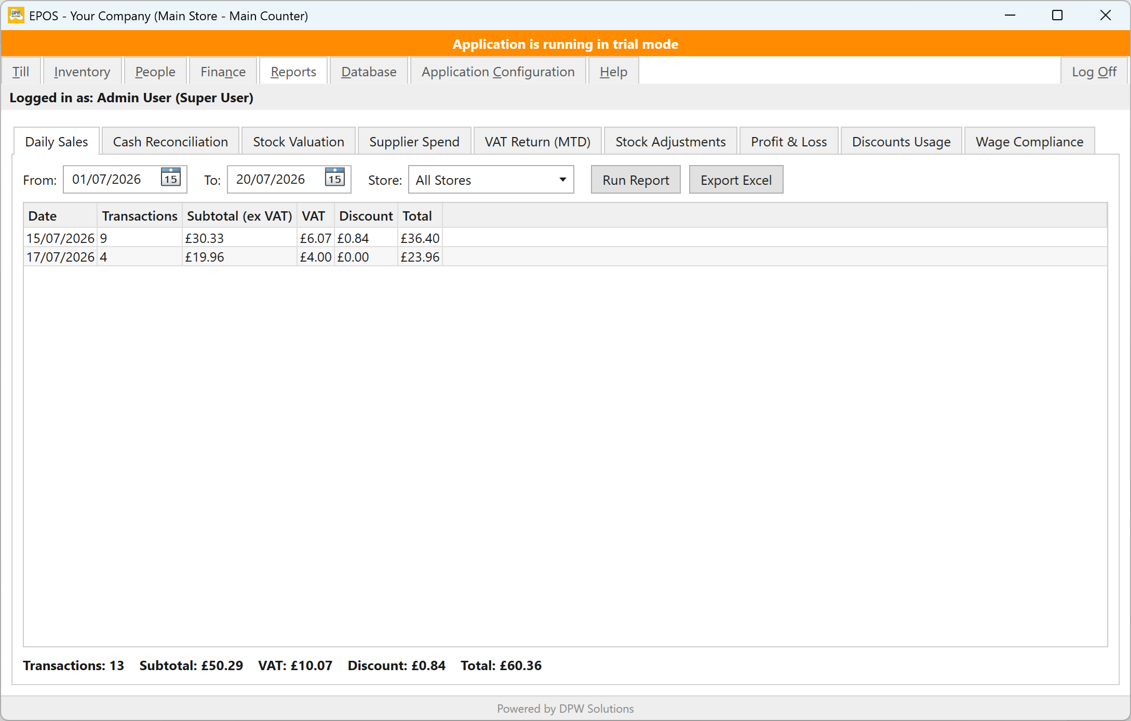The image size is (1131, 721).
Task: Sort by the Transactions column header
Action: [x=139, y=216]
